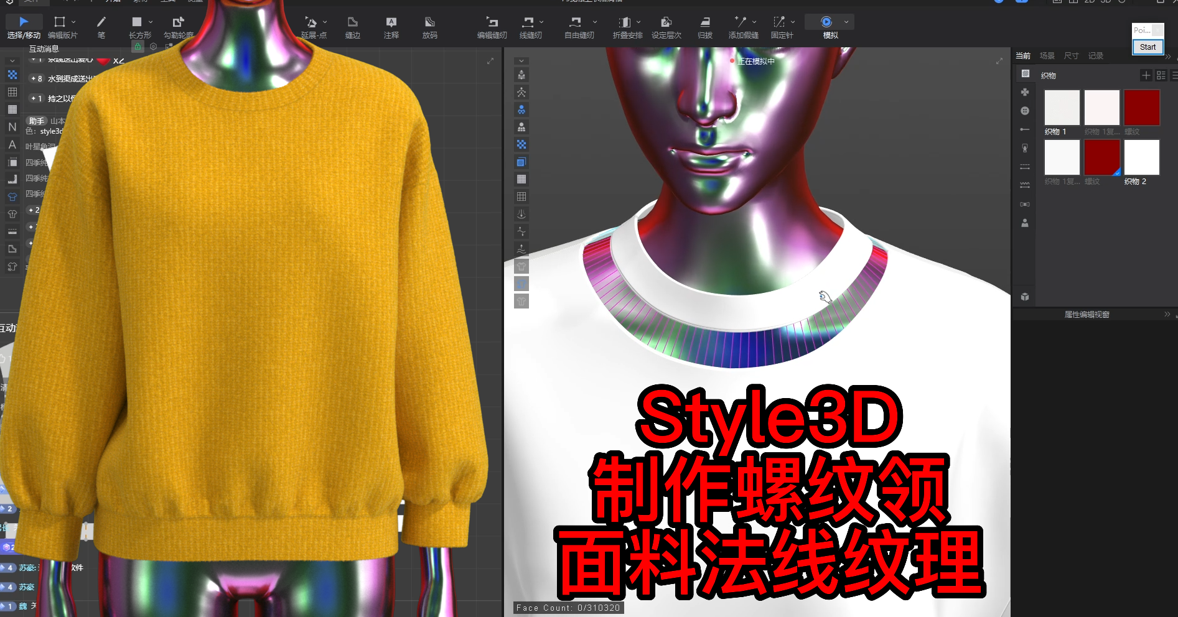Screen dimensions: 1178x617
Task: Select the 选择/移动 (Select/Move) tool
Action: pos(24,27)
